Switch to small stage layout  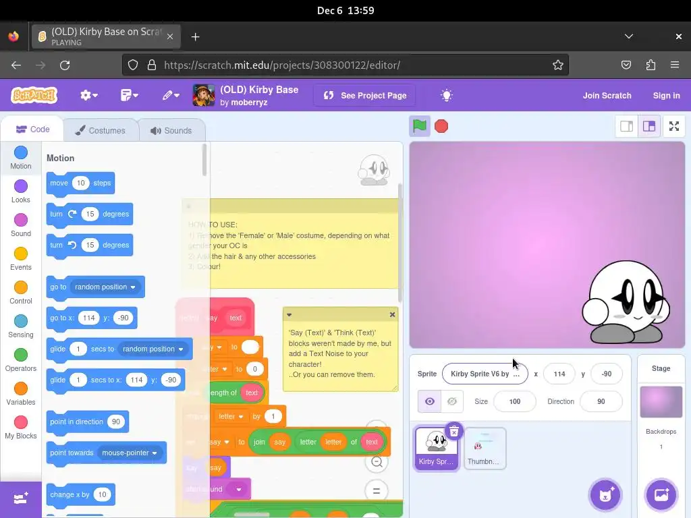pyautogui.click(x=626, y=126)
